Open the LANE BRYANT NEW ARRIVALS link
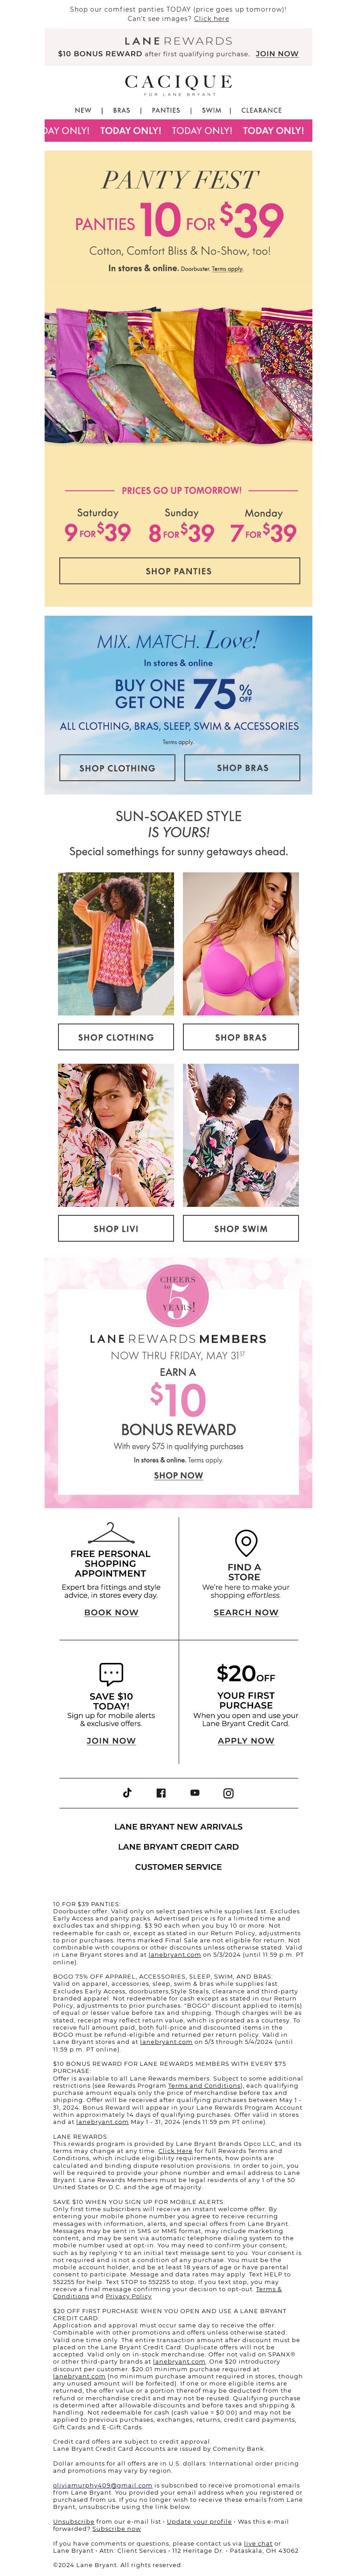Image resolution: width=357 pixels, height=2576 pixels. click(178, 1826)
